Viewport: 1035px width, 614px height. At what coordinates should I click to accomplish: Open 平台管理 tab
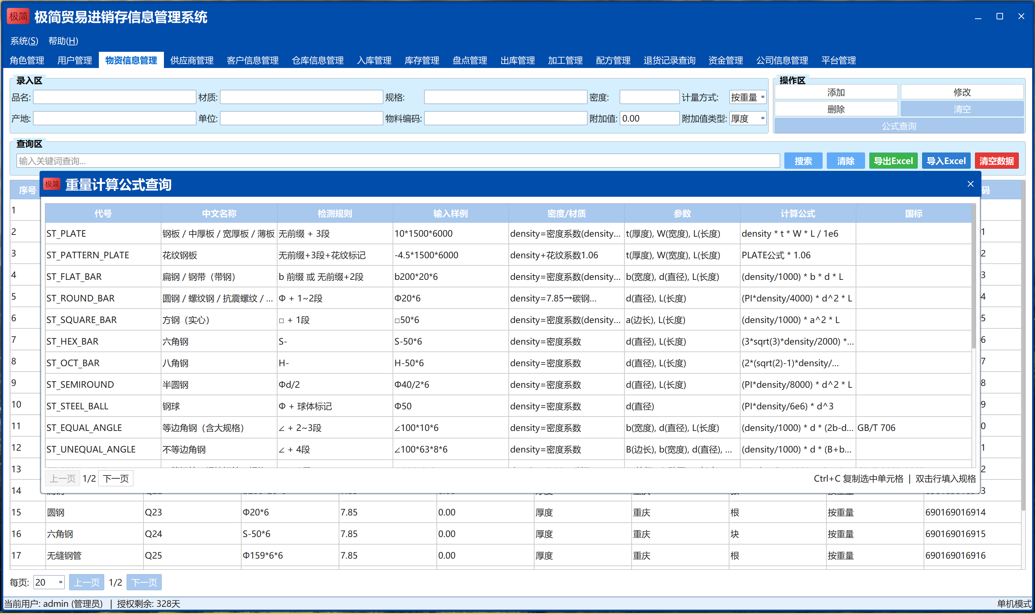tap(838, 60)
